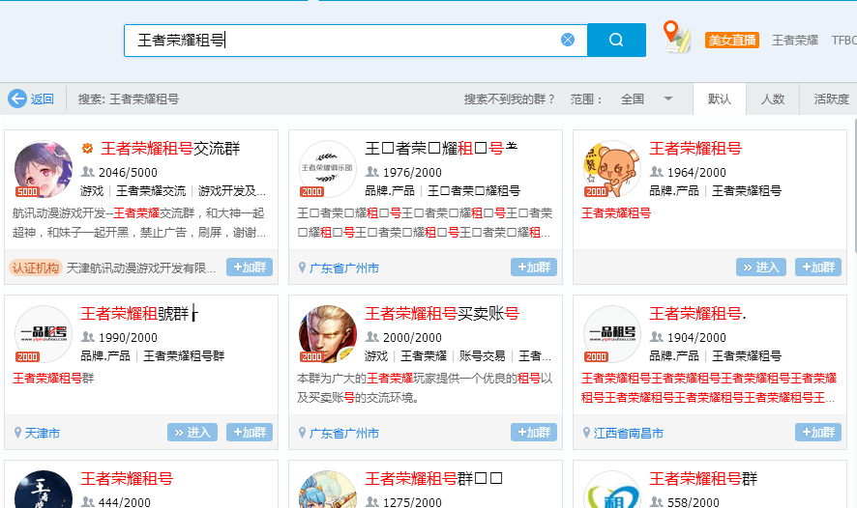Switch to the 活跃度 sort tab
The height and width of the screenshot is (508, 857).
[831, 99]
